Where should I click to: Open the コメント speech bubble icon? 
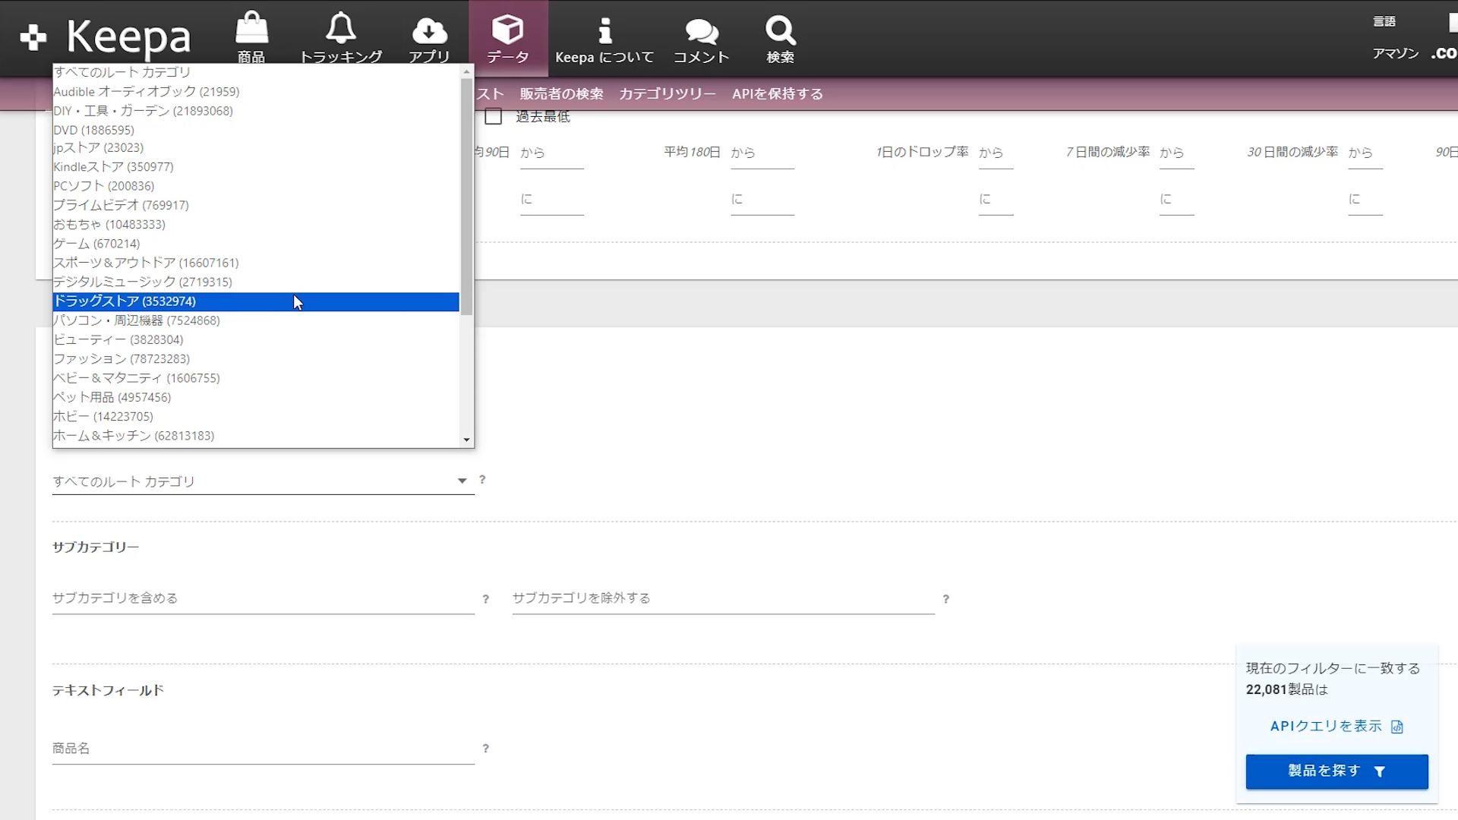click(701, 31)
